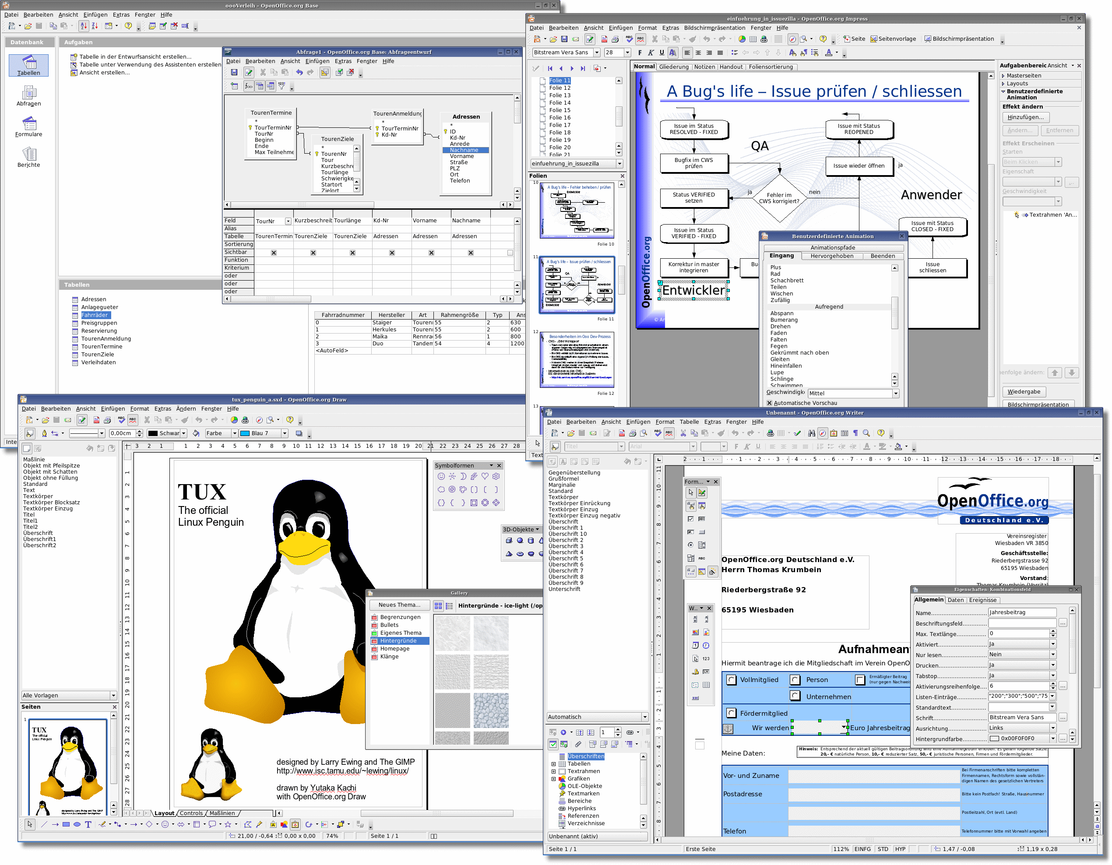The image size is (1112, 865).
Task: Switch to the Gliederung view tab
Action: 674,67
